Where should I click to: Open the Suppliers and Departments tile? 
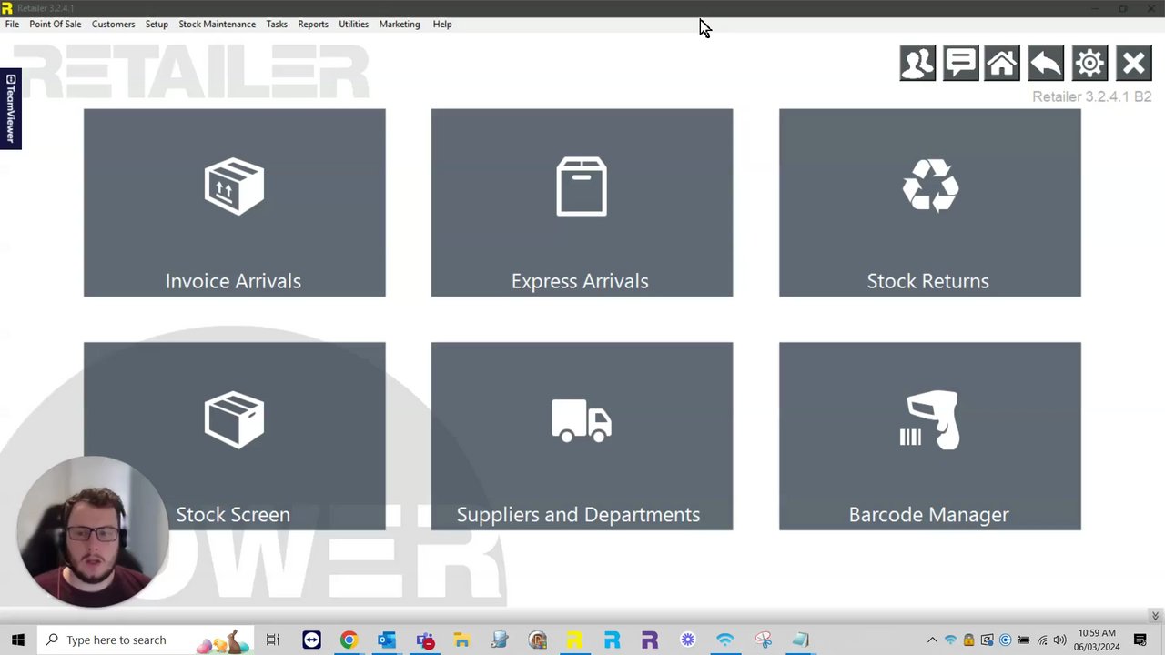(x=582, y=436)
